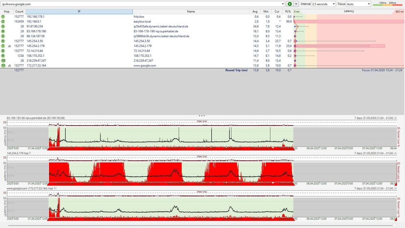Click the www.google.com hop 11 graph title
Viewport: 405px width, 228px height.
(x=32, y=188)
